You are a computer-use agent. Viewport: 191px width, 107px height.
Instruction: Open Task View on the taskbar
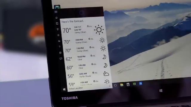pyautogui.click(x=115, y=85)
